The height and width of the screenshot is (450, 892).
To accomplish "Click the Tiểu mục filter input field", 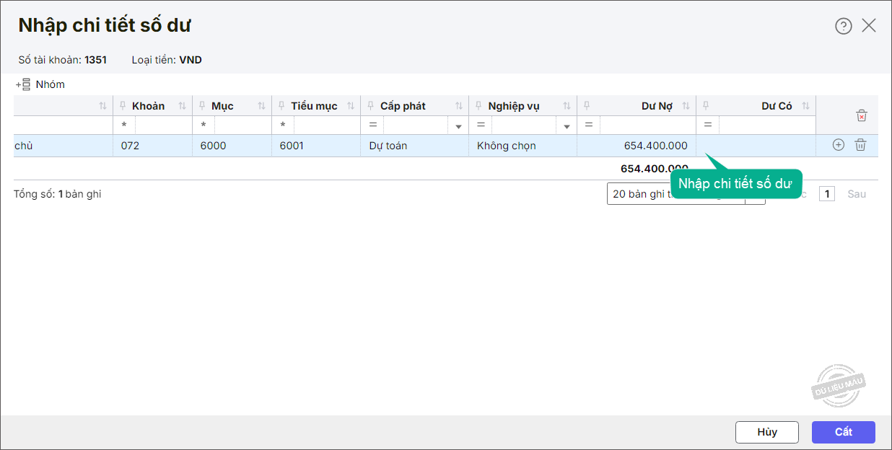I will [326, 125].
